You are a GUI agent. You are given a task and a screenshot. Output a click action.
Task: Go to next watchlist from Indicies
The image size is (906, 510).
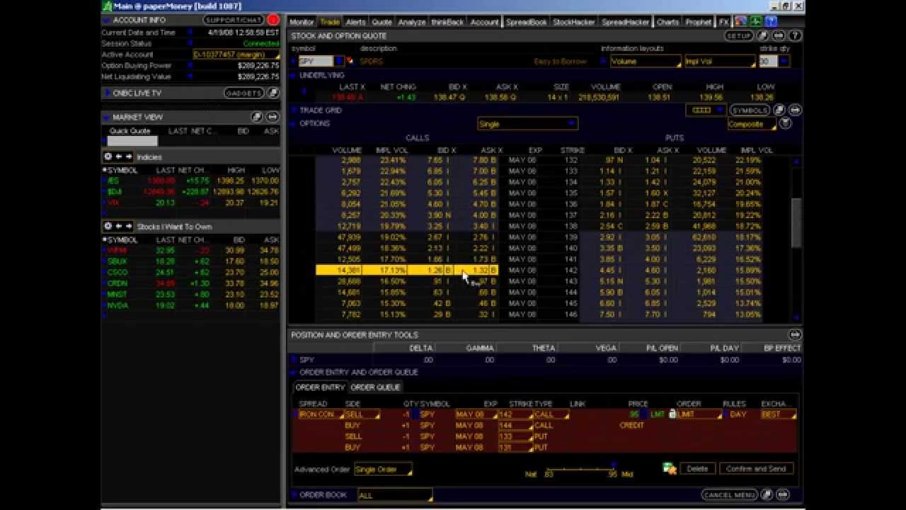point(129,157)
